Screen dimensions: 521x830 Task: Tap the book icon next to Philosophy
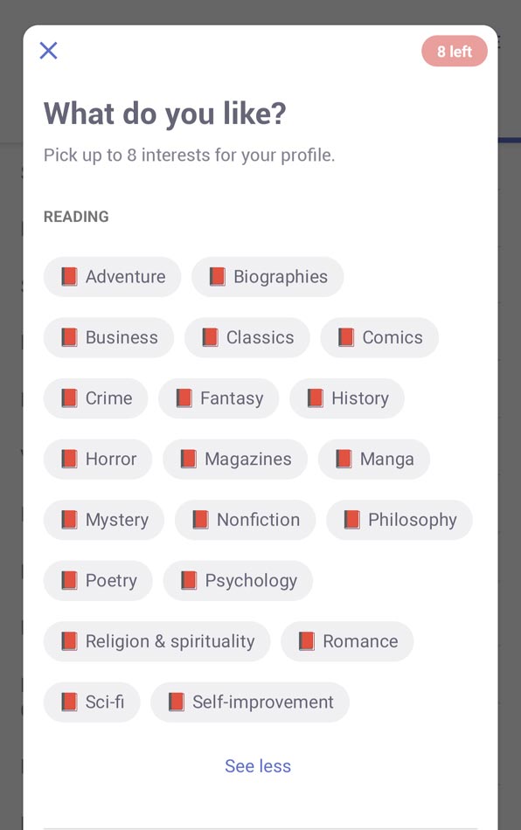[x=351, y=520]
